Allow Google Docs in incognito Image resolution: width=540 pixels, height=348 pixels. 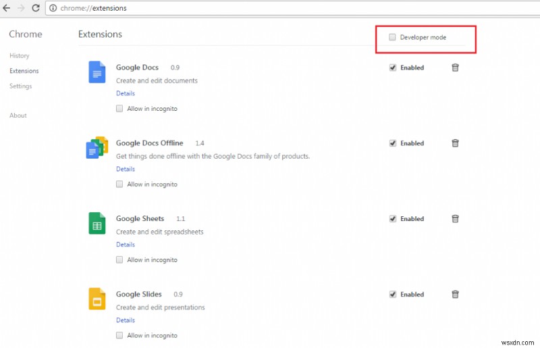pos(119,109)
